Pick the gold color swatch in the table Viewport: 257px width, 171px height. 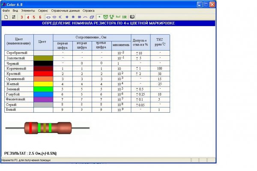coord(43,58)
